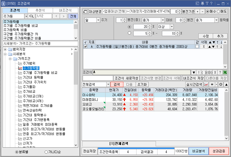Click the X button beside condition formula
Viewport: 231px width, 157px height.
(215, 72)
